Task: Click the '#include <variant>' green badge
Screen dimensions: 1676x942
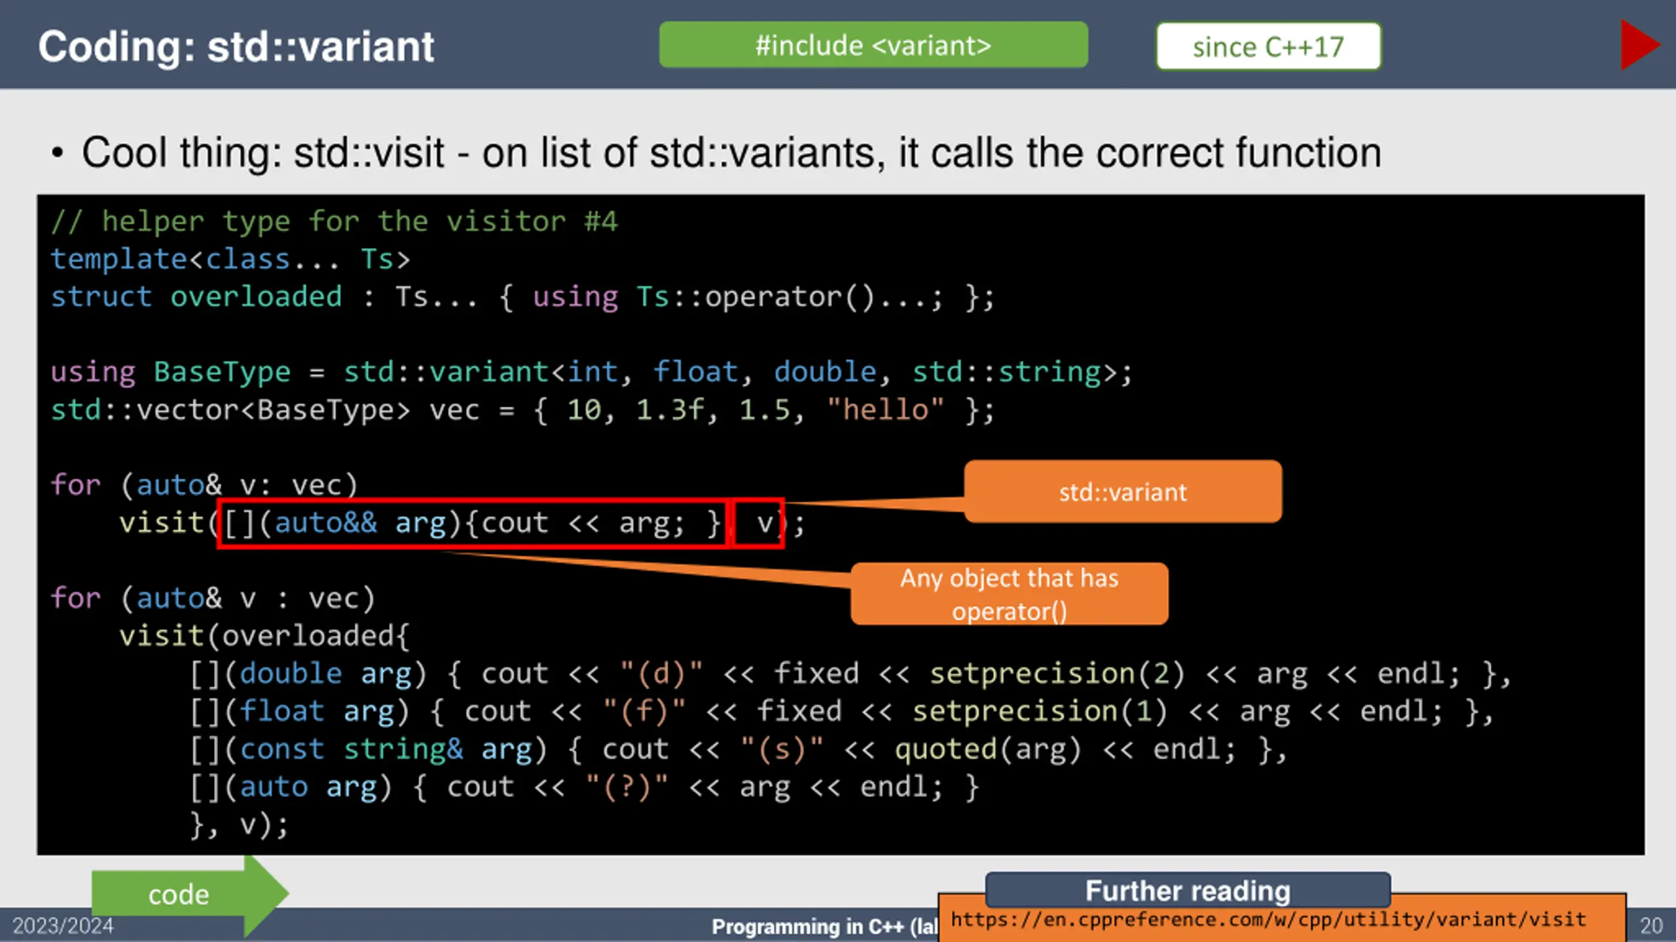Action: click(873, 45)
